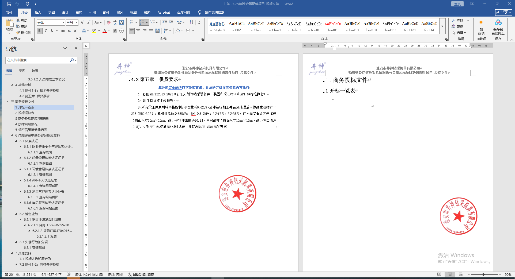Decrease paragraph indent
Viewport: 515px width, 279px height.
click(x=165, y=22)
